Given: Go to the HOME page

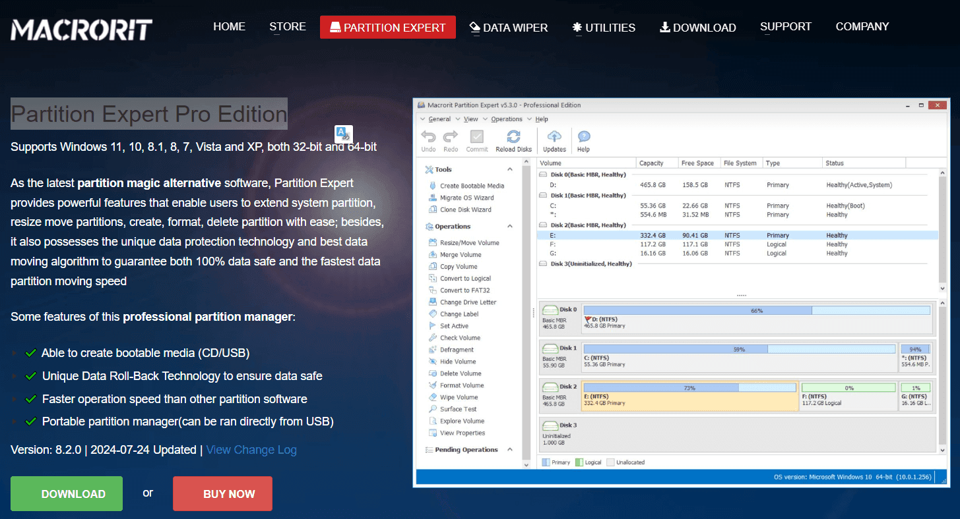Looking at the screenshot, I should coord(229,27).
